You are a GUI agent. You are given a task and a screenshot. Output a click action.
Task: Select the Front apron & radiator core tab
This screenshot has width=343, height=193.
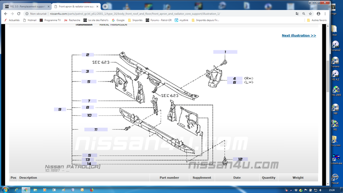pyautogui.click(x=76, y=6)
